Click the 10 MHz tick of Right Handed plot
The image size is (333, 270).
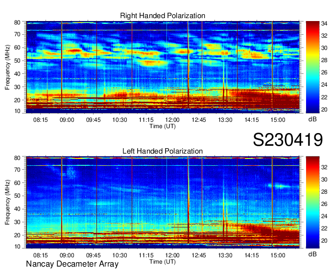(x=17, y=111)
